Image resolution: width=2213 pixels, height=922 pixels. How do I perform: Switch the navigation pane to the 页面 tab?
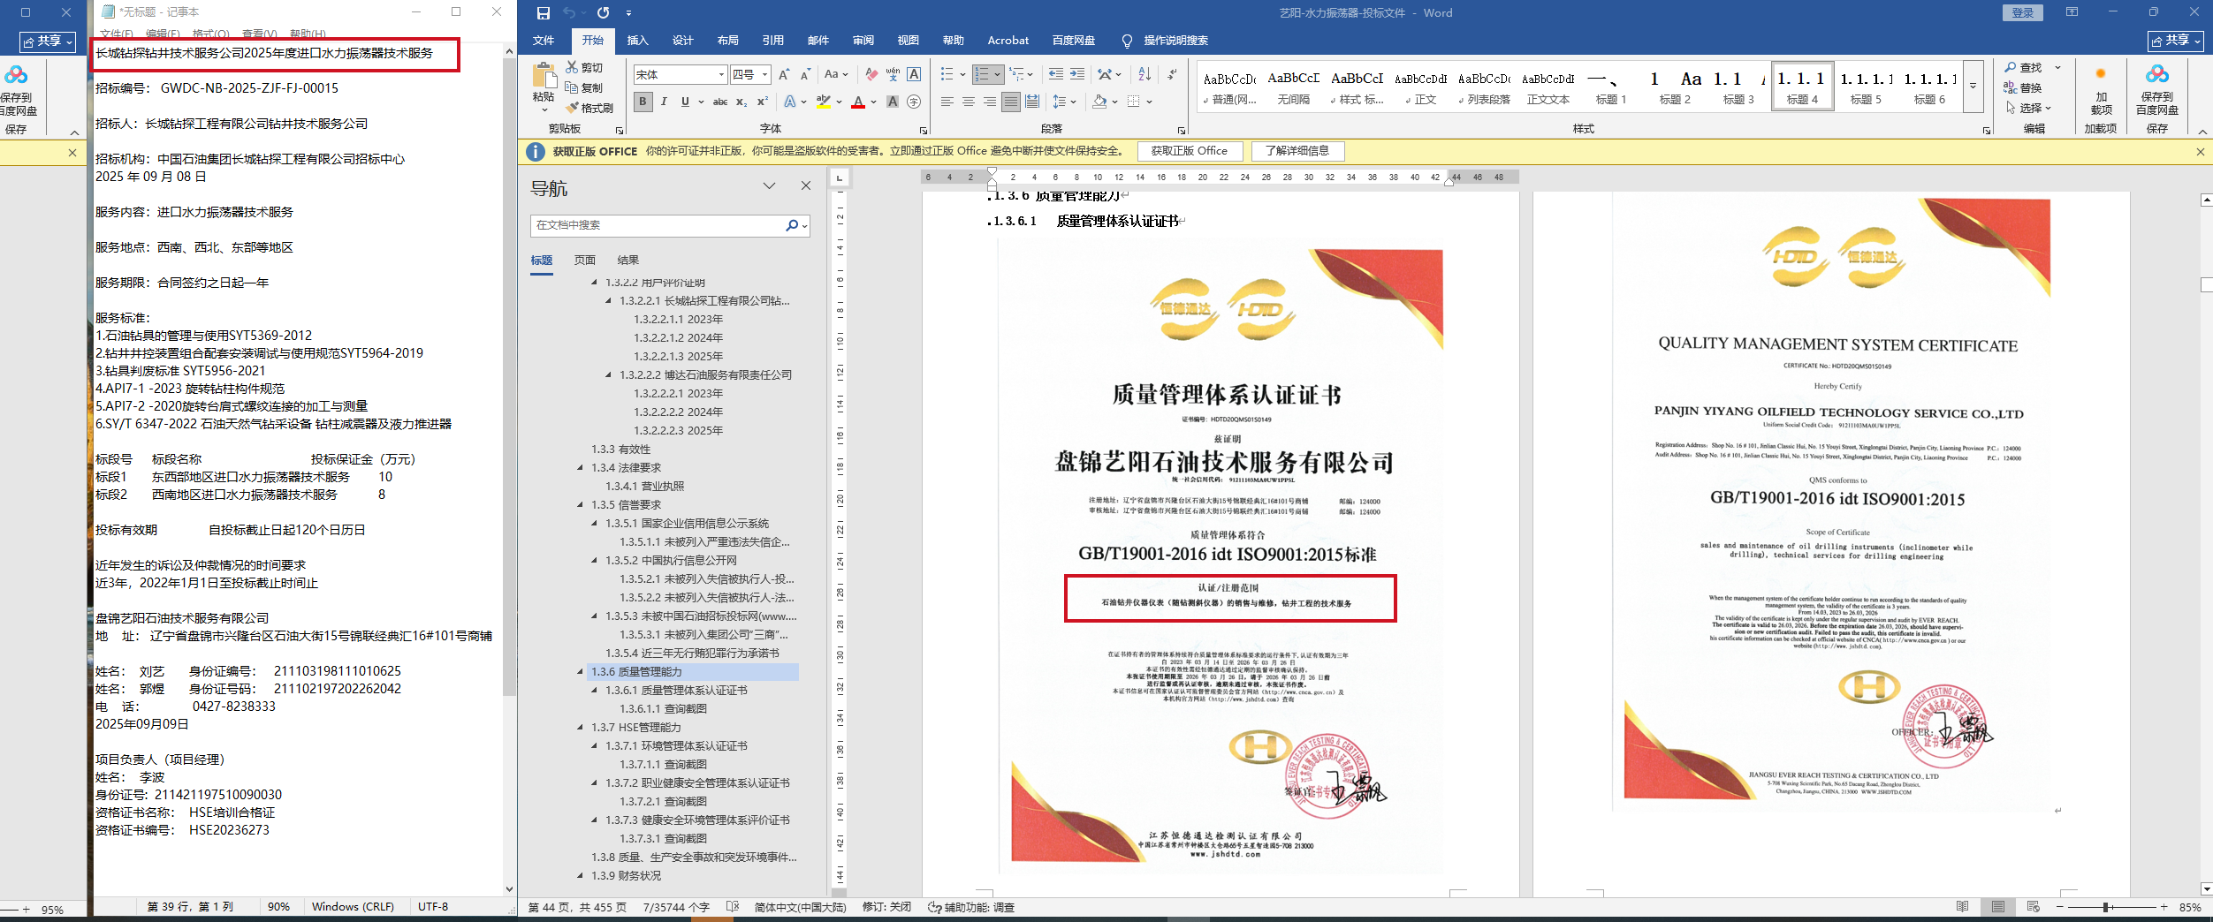click(584, 261)
